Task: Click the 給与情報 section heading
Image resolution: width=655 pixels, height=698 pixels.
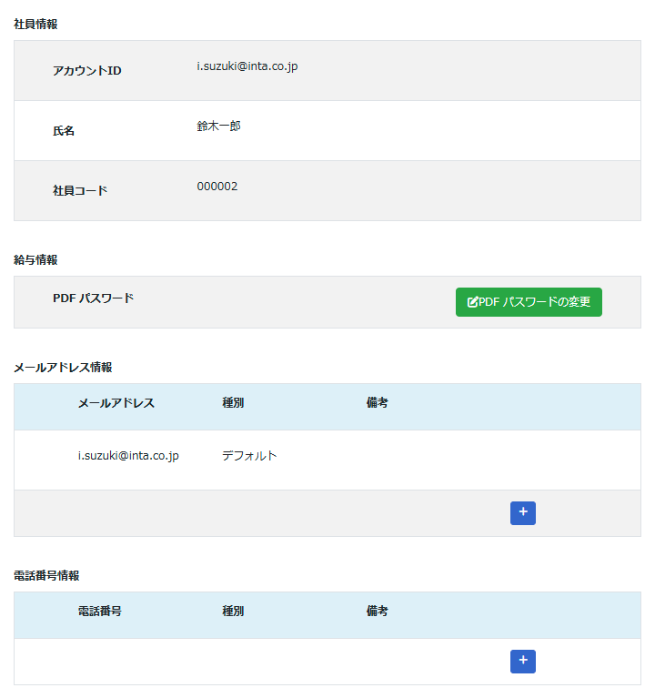Action: coord(35,260)
